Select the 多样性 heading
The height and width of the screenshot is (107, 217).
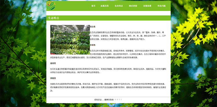click(x=93, y=45)
